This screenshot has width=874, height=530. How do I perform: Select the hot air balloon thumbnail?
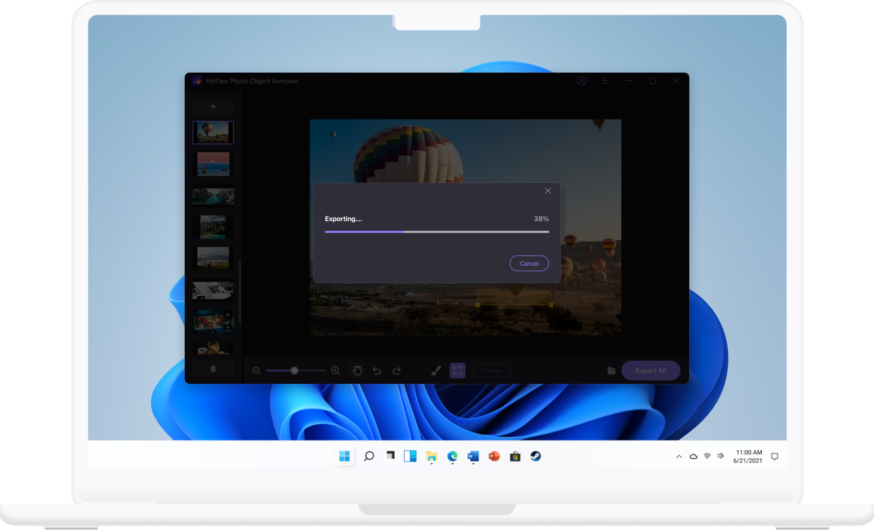(x=213, y=132)
